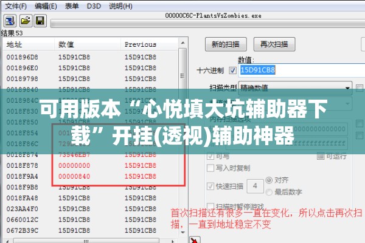Click the 新的扫描 button
Screen dimensions: 365x243
(226, 44)
